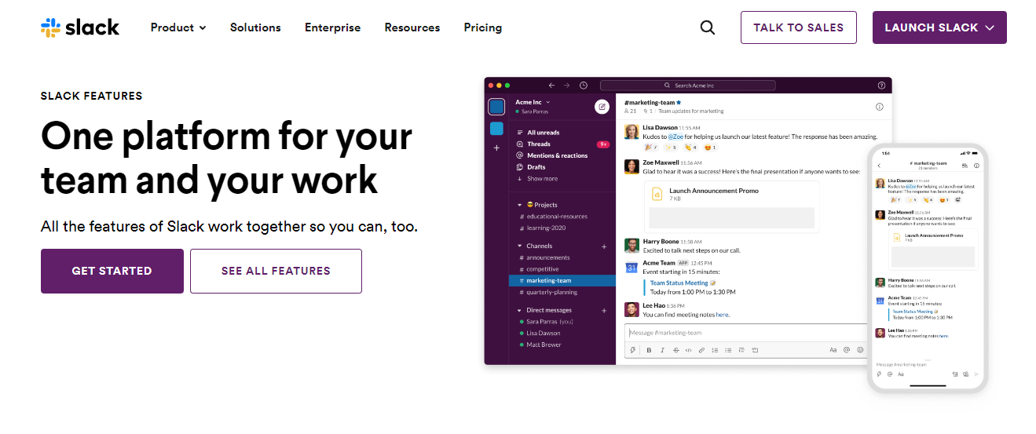Collapse the Direct messages sidebar section
This screenshot has width=1036, height=434.
coord(520,311)
